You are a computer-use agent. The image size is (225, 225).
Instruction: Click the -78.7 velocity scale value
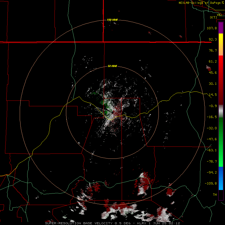212,161
